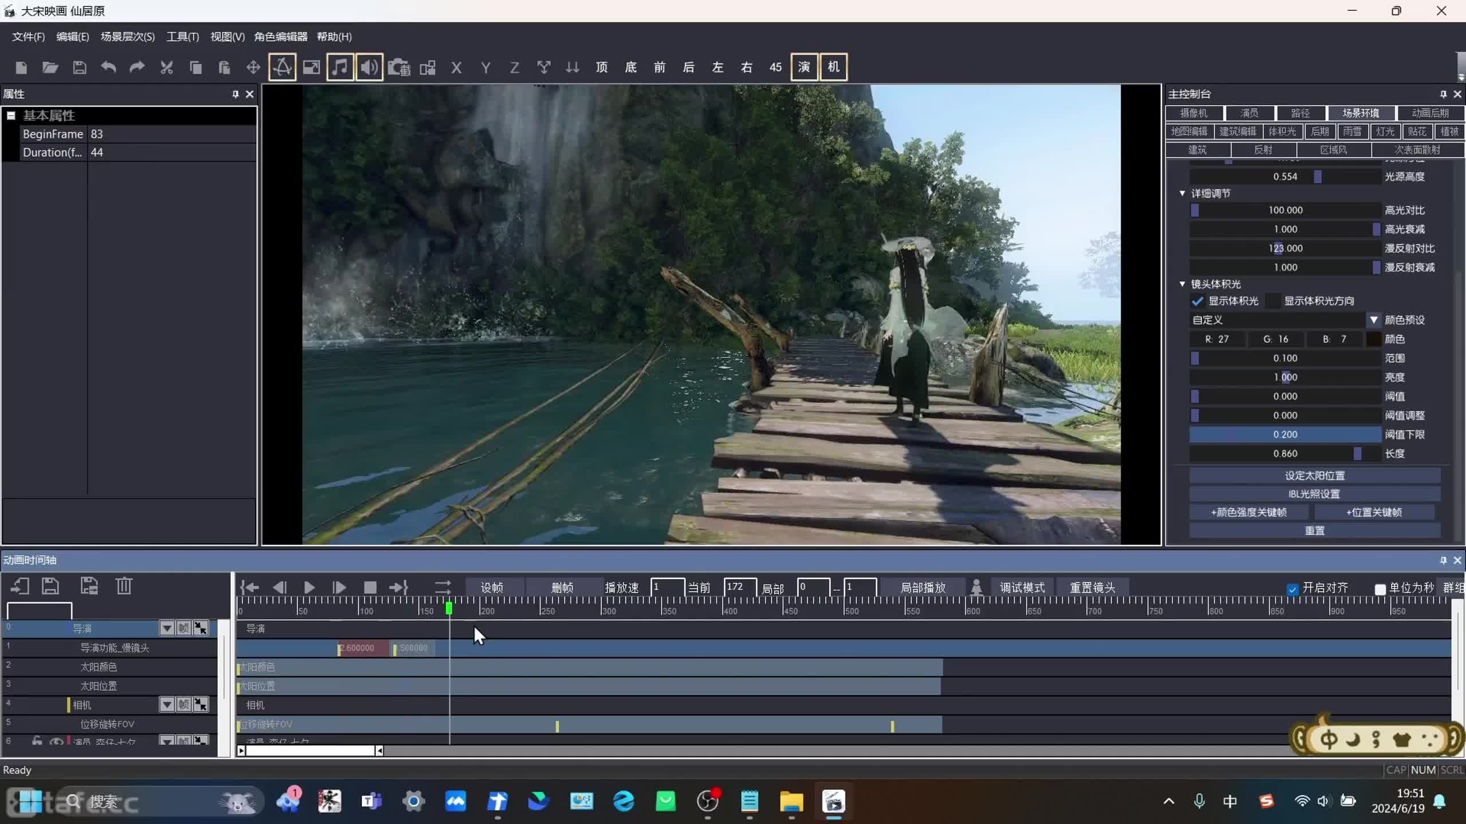The width and height of the screenshot is (1466, 824).
Task: Open the 场景层次(S) menu
Action: (x=128, y=37)
